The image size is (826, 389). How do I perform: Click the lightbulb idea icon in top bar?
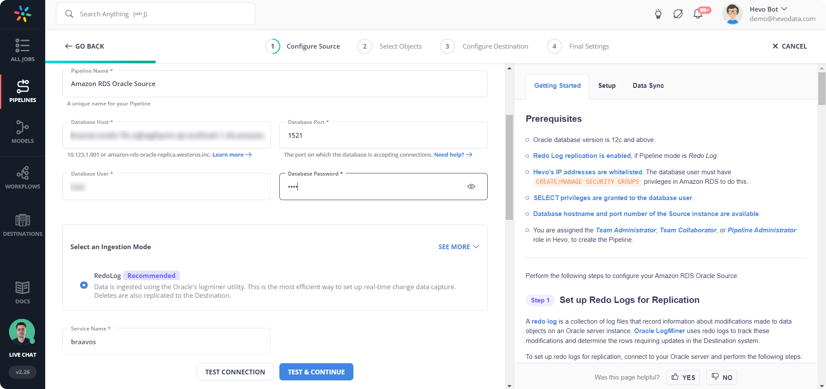658,14
